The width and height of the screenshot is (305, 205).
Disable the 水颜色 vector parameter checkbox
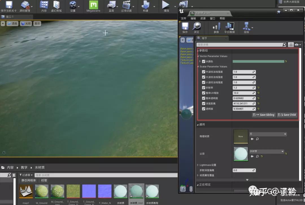point(204,61)
